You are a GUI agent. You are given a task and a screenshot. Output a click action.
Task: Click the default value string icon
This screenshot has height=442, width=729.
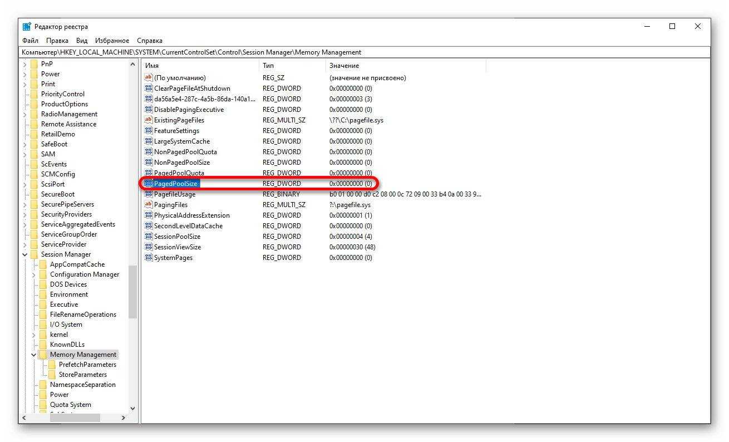tap(148, 78)
